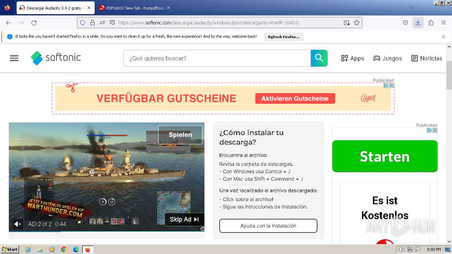This screenshot has width=452, height=254.
Task: Save to Pocket icon
Action: pos(405,23)
